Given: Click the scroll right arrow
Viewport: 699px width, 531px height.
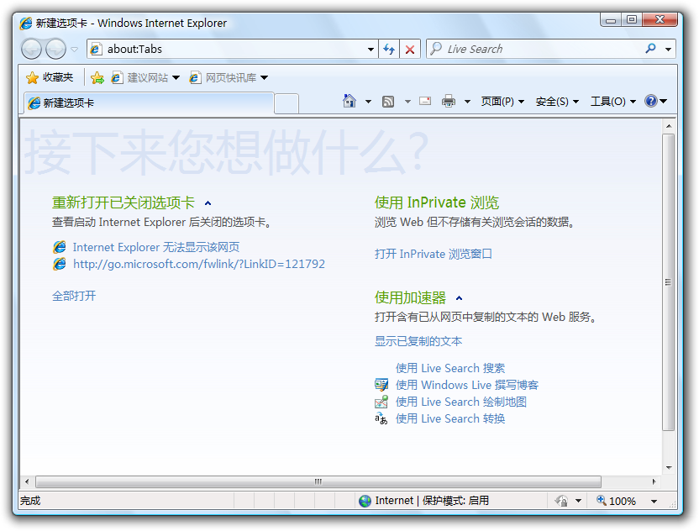Looking at the screenshot, I should pyautogui.click(x=654, y=481).
